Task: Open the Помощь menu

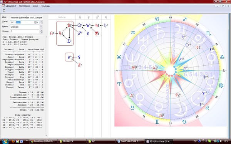Action: tap(45, 6)
